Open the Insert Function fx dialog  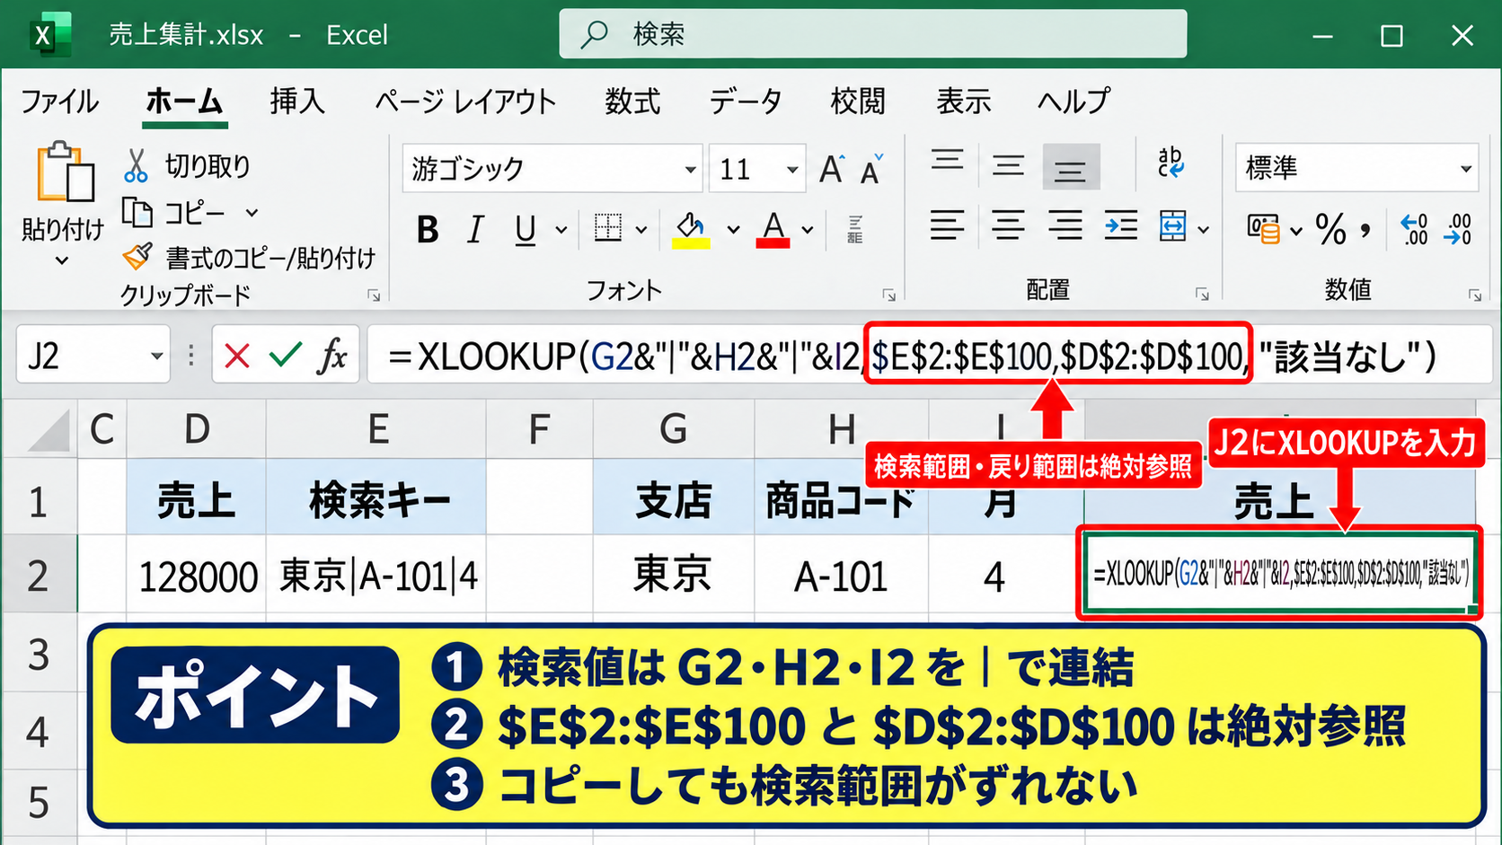click(332, 356)
